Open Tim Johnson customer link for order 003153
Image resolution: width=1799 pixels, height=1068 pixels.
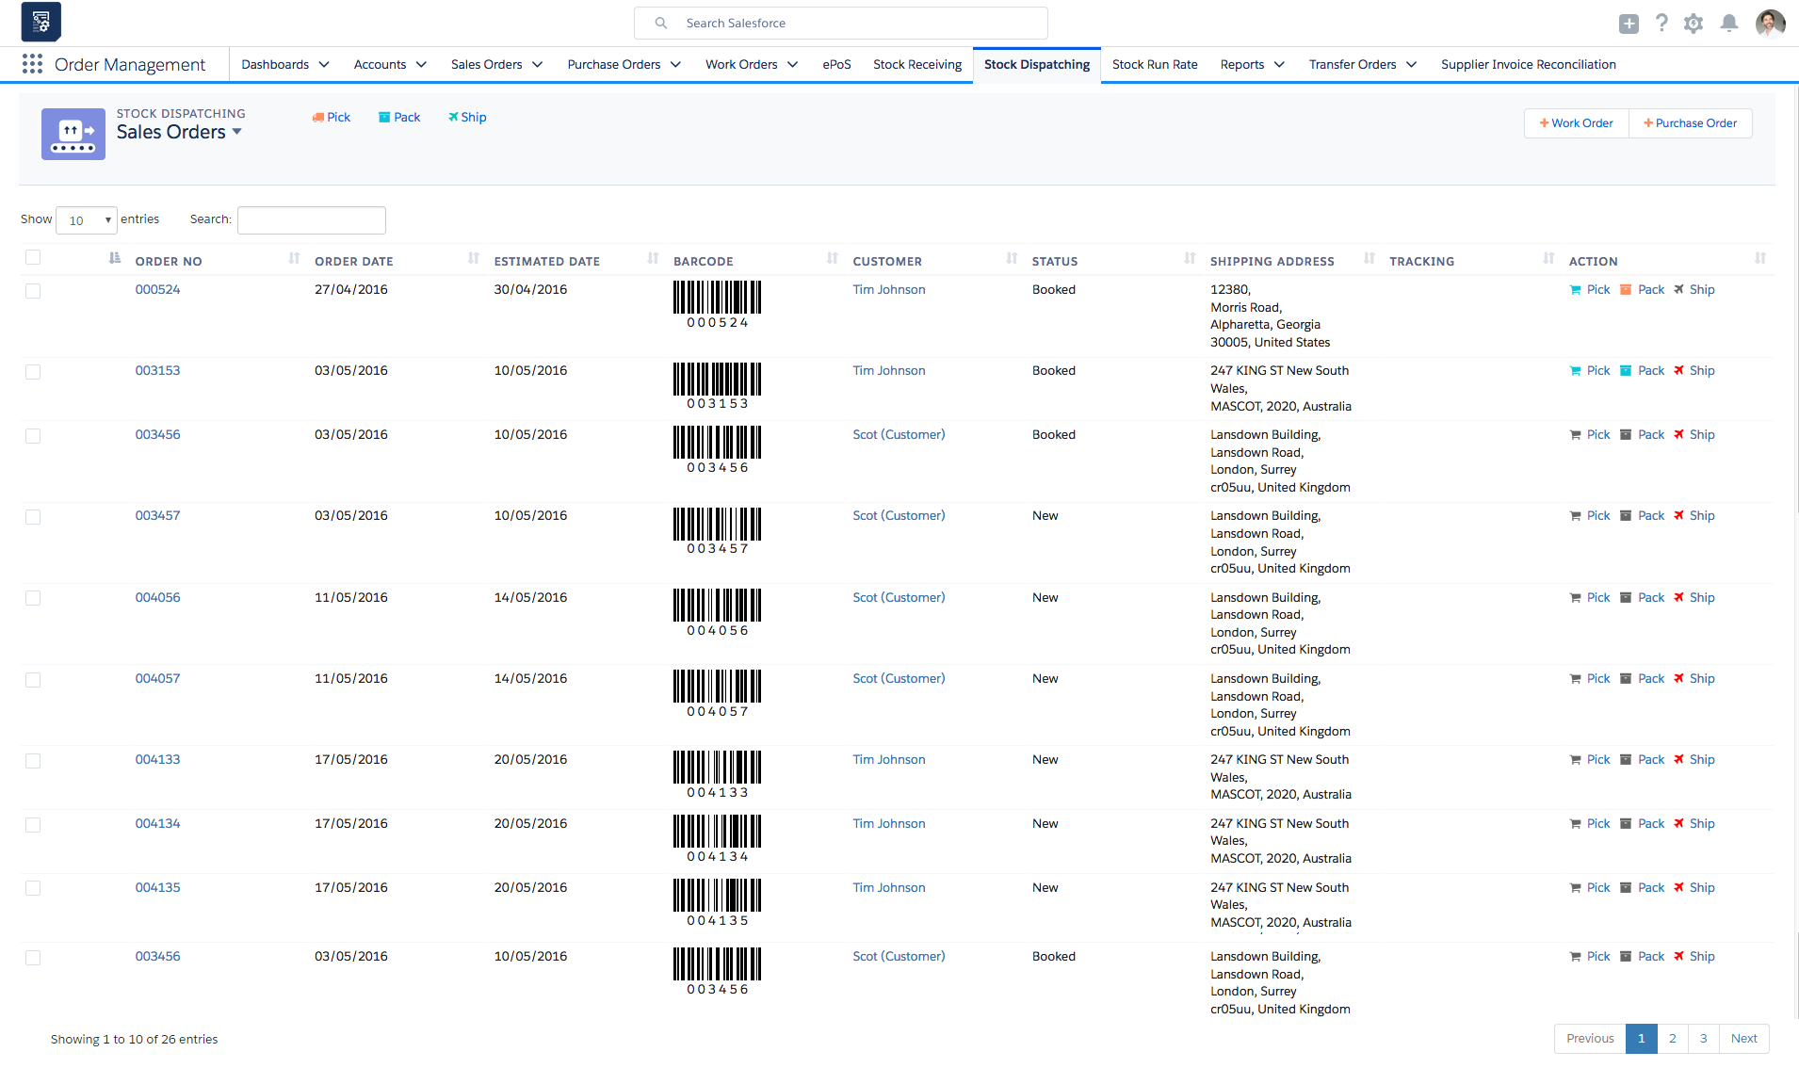click(x=889, y=371)
